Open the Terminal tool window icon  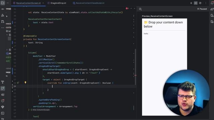coord(3,113)
